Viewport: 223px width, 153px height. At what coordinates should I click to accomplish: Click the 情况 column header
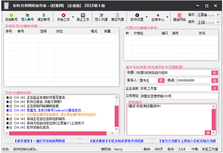[94, 31]
